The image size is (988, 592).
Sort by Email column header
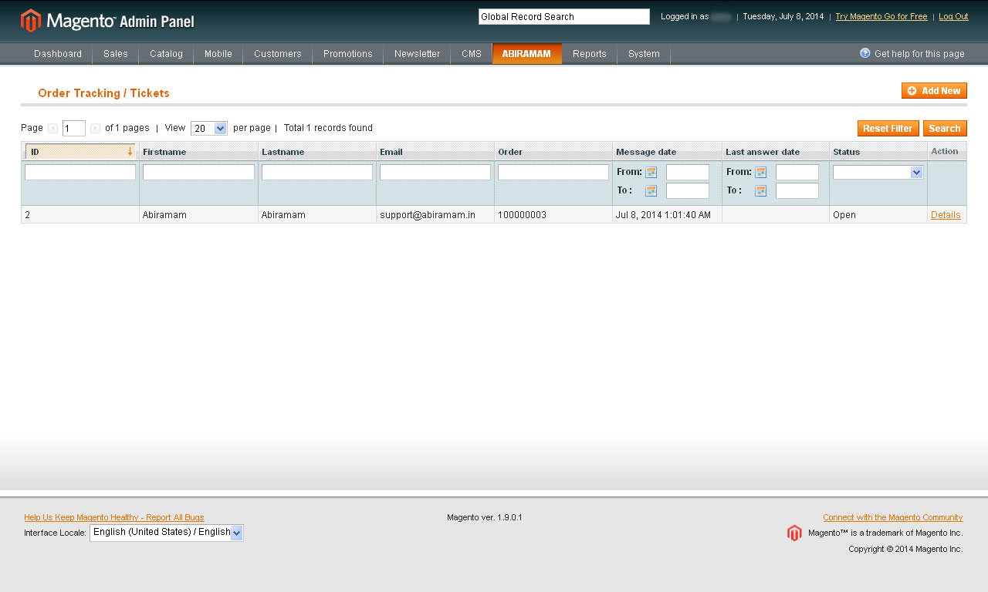[x=391, y=152]
